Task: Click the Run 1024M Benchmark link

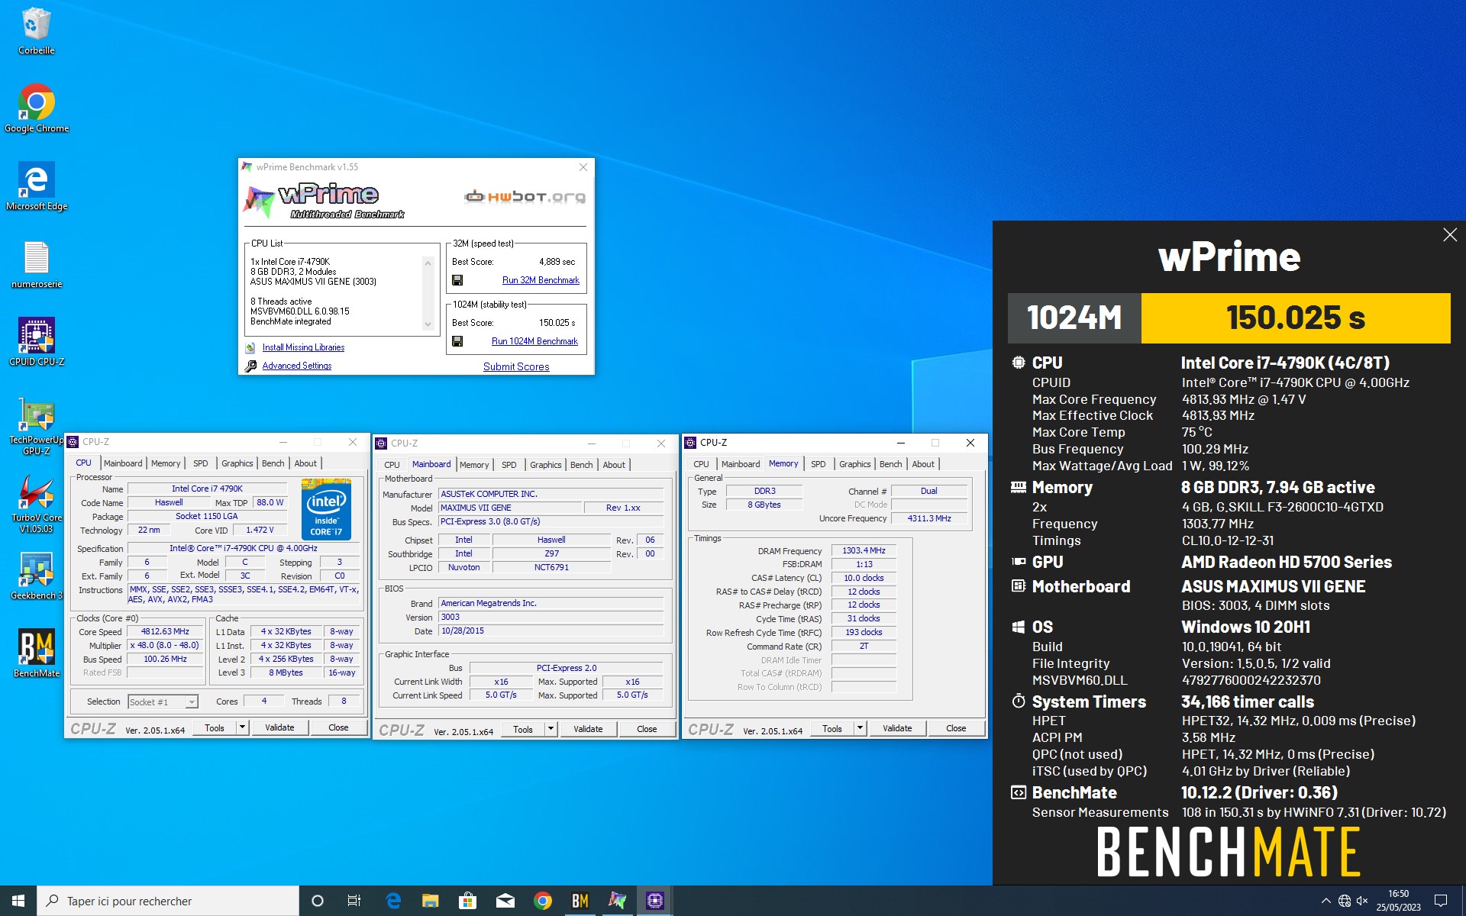Action: tap(534, 341)
